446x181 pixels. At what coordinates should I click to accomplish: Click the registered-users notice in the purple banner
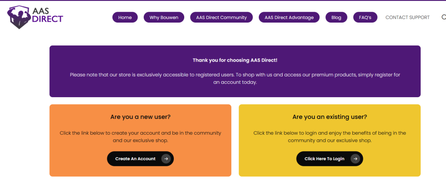click(x=235, y=79)
